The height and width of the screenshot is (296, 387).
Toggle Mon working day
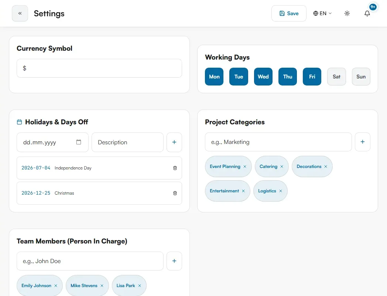pos(214,77)
